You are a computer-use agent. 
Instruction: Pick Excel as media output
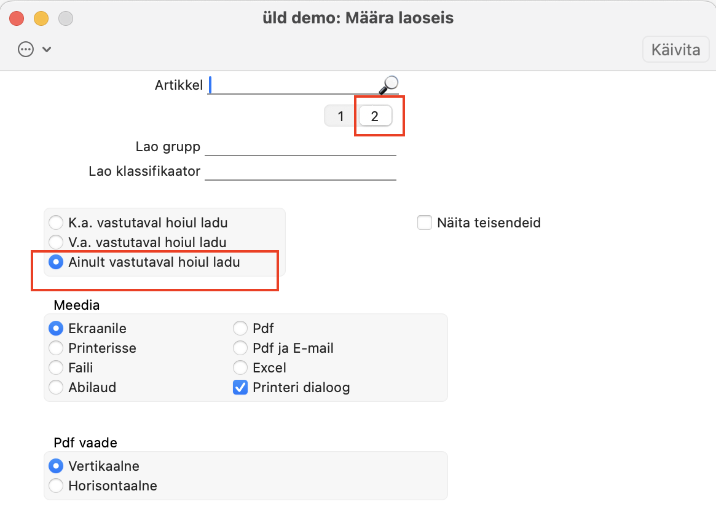240,368
